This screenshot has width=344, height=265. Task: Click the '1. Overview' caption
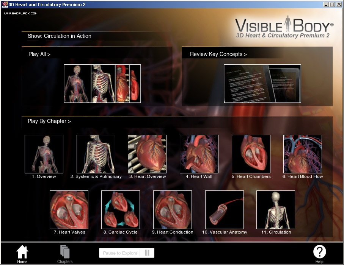coord(44,176)
